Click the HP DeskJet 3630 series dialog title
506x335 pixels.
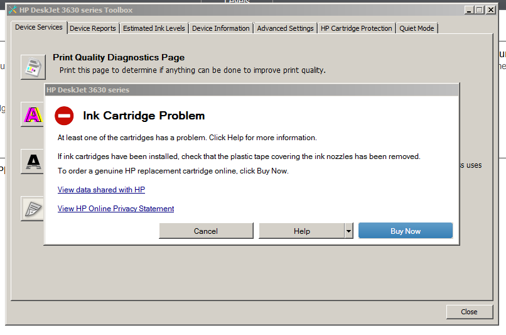(88, 90)
